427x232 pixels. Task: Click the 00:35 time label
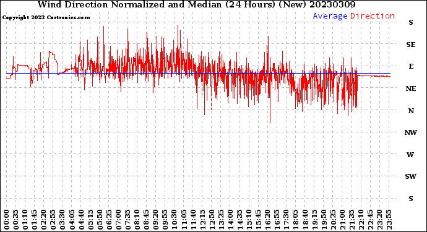pos(16,220)
